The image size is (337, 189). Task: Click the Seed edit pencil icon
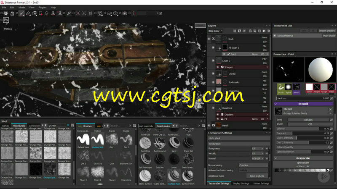(x=332, y=120)
